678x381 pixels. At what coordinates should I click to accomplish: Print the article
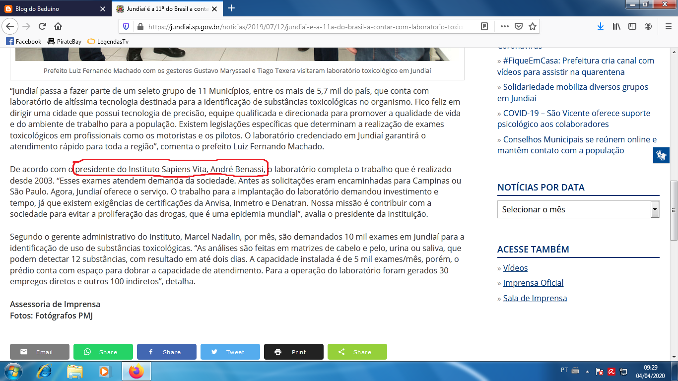pos(294,352)
